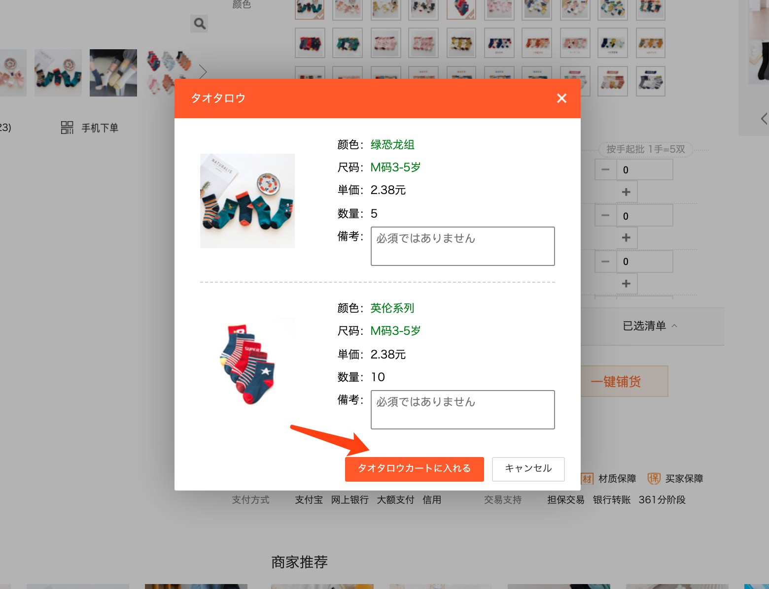Select the green dinosaur socks thumbnail on left
The height and width of the screenshot is (589, 769).
point(58,73)
